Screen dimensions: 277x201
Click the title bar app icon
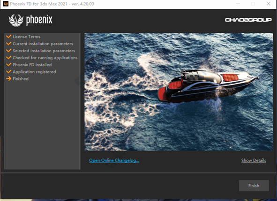(x=6, y=4)
